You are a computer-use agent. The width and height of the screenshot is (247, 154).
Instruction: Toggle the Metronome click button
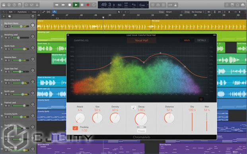(175, 5)
